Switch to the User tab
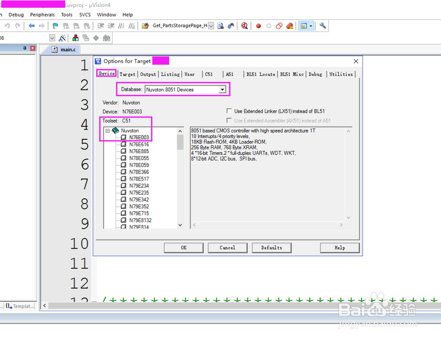Screen dimensions: 441x339 (x=190, y=74)
